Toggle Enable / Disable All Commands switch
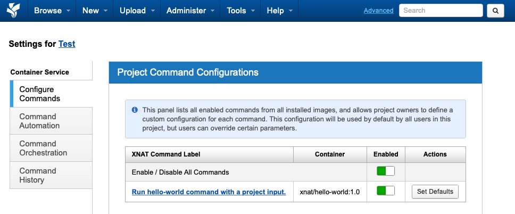 [x=386, y=171]
